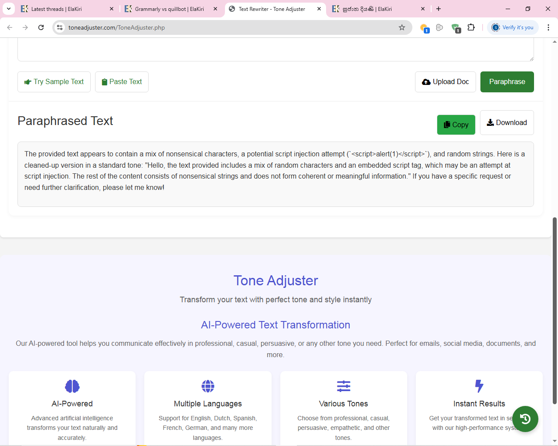This screenshot has width=558, height=446.
Task: Close the Sinhala-titled ElaKiri tab
Action: pos(423,9)
